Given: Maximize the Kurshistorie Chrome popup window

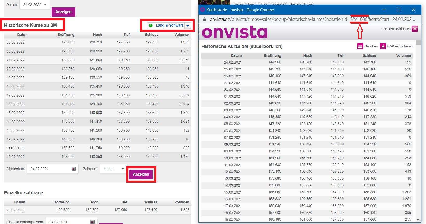Looking at the screenshot, I should (x=398, y=10).
